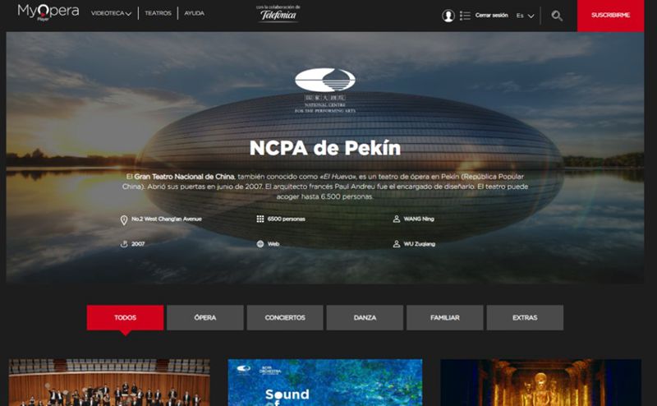Click the MyOpera Player logo
This screenshot has width=657, height=406.
(48, 12)
